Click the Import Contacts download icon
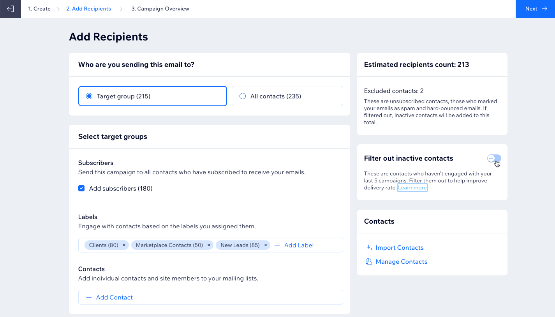Image resolution: width=555 pixels, height=317 pixels. (368, 248)
